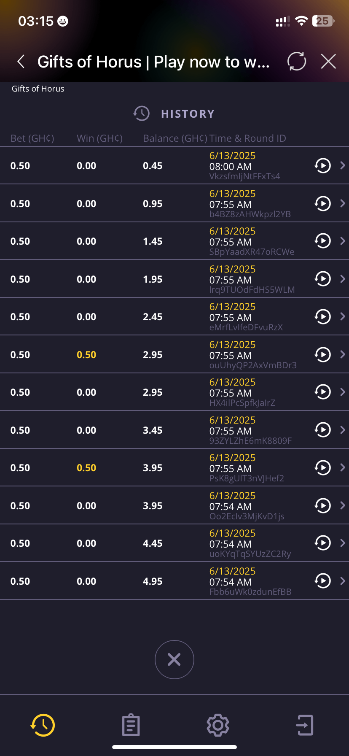Expand details for round uoKYqTqSYUzZC2Ry
349x756 pixels.
click(343, 543)
